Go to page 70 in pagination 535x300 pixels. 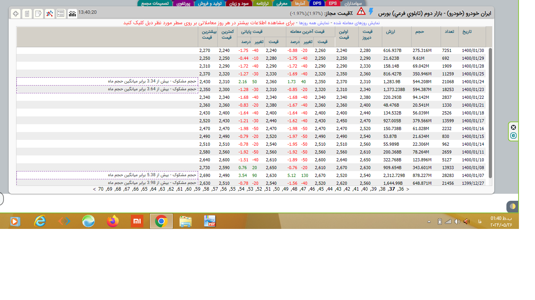[101, 189]
